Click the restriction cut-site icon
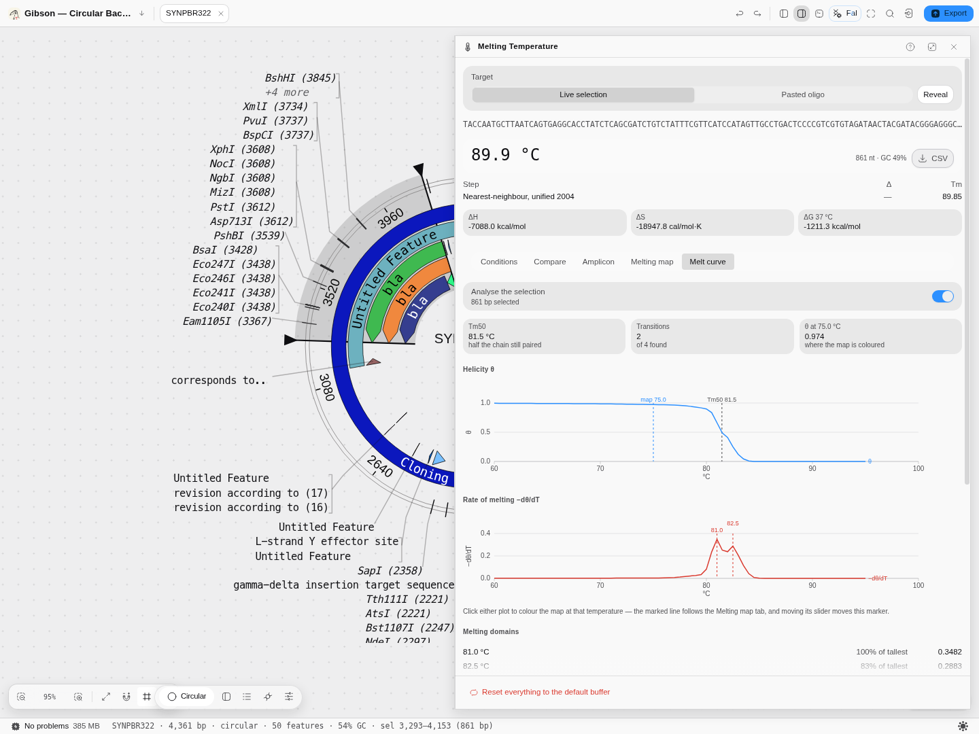 pos(268,697)
